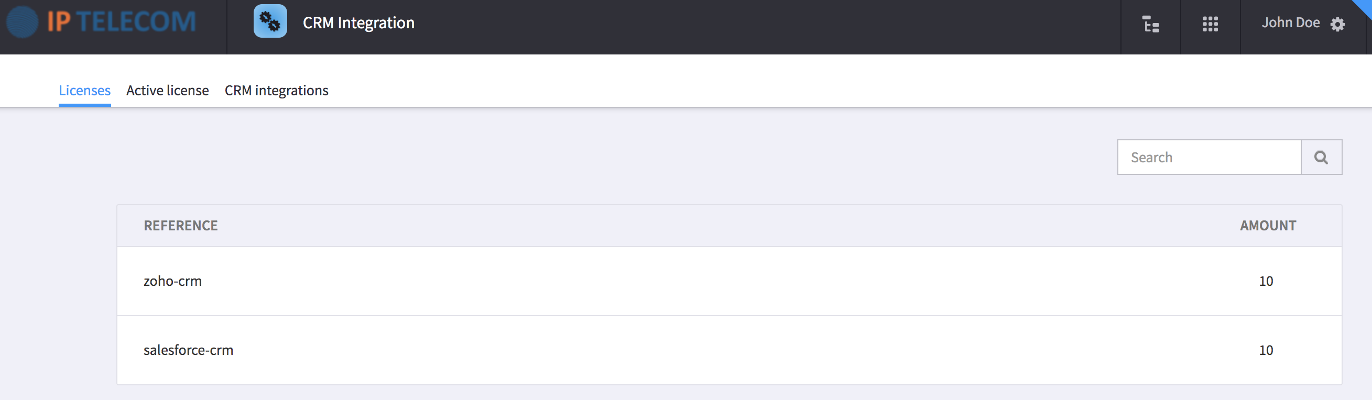Image resolution: width=1372 pixels, height=400 pixels.
Task: Sort by the AMOUNT column header
Action: [1268, 226]
